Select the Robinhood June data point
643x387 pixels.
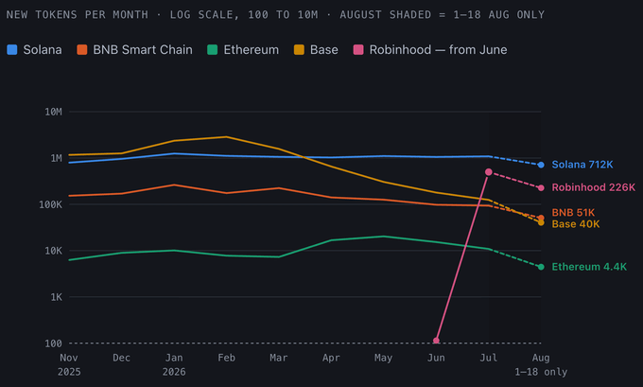[436, 341]
